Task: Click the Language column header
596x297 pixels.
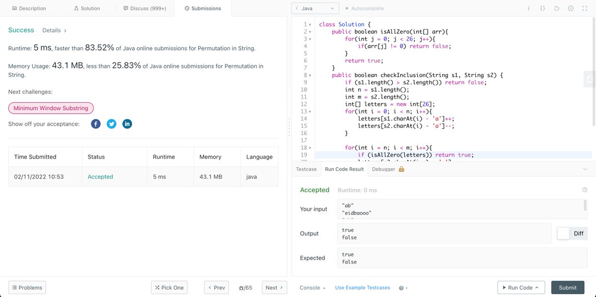Action: click(x=259, y=156)
